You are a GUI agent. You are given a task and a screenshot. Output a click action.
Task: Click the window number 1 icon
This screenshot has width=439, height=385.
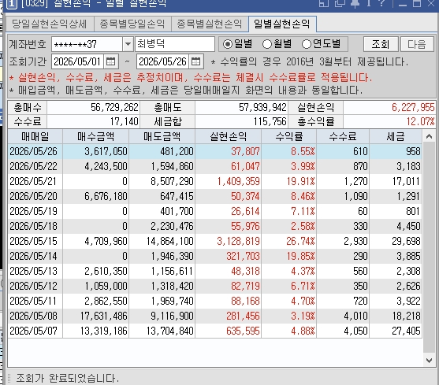click(12, 4)
